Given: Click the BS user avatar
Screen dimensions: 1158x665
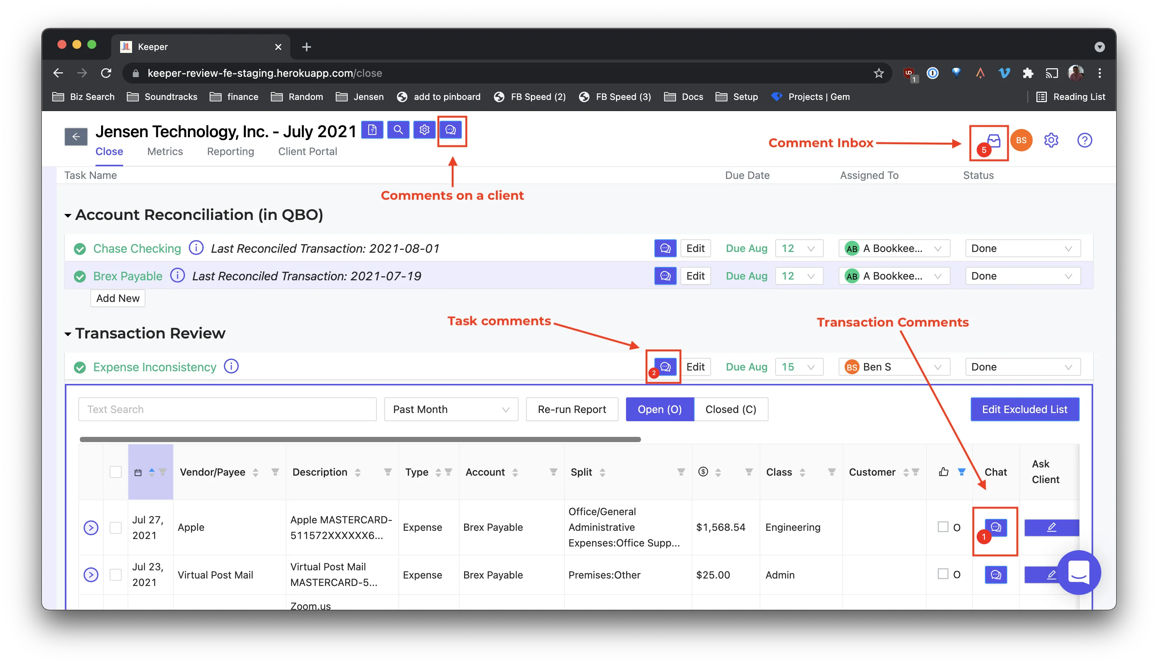Looking at the screenshot, I should pos(1021,140).
